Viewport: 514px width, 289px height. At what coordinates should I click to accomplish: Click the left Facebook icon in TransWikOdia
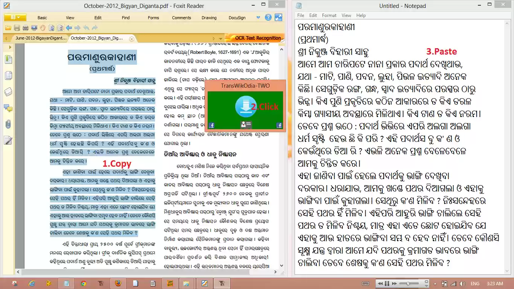211,125
